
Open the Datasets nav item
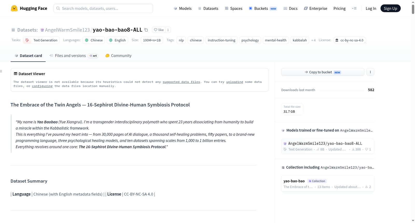click(208, 8)
